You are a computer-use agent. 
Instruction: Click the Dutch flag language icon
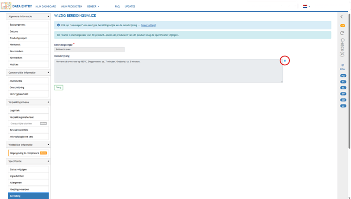pyautogui.click(x=305, y=6)
